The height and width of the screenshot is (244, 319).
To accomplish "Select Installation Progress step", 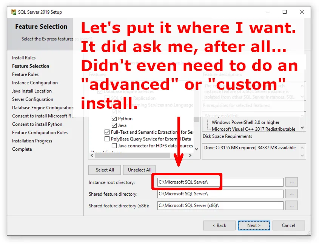I will click(x=32, y=141).
